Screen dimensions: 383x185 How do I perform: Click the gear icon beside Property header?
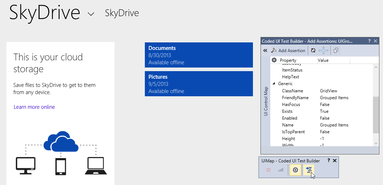(x=274, y=60)
